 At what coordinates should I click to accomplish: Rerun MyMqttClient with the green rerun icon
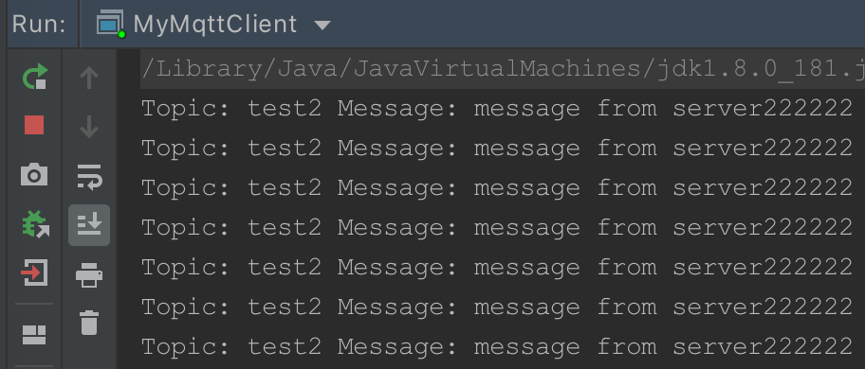[x=35, y=77]
